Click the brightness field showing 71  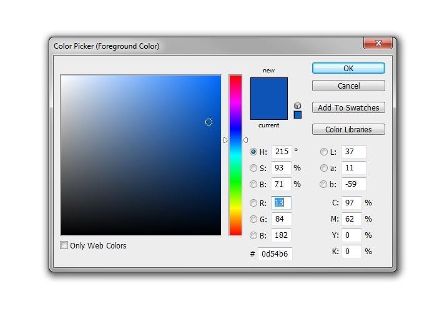point(281,184)
